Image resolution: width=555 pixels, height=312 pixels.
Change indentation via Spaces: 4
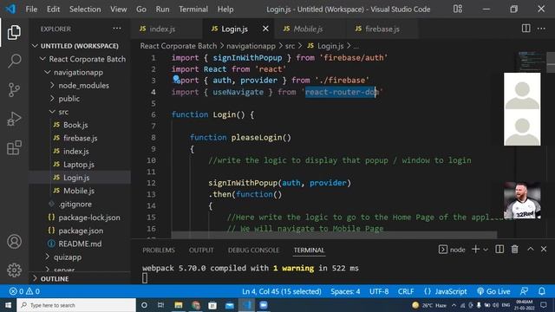click(x=345, y=291)
